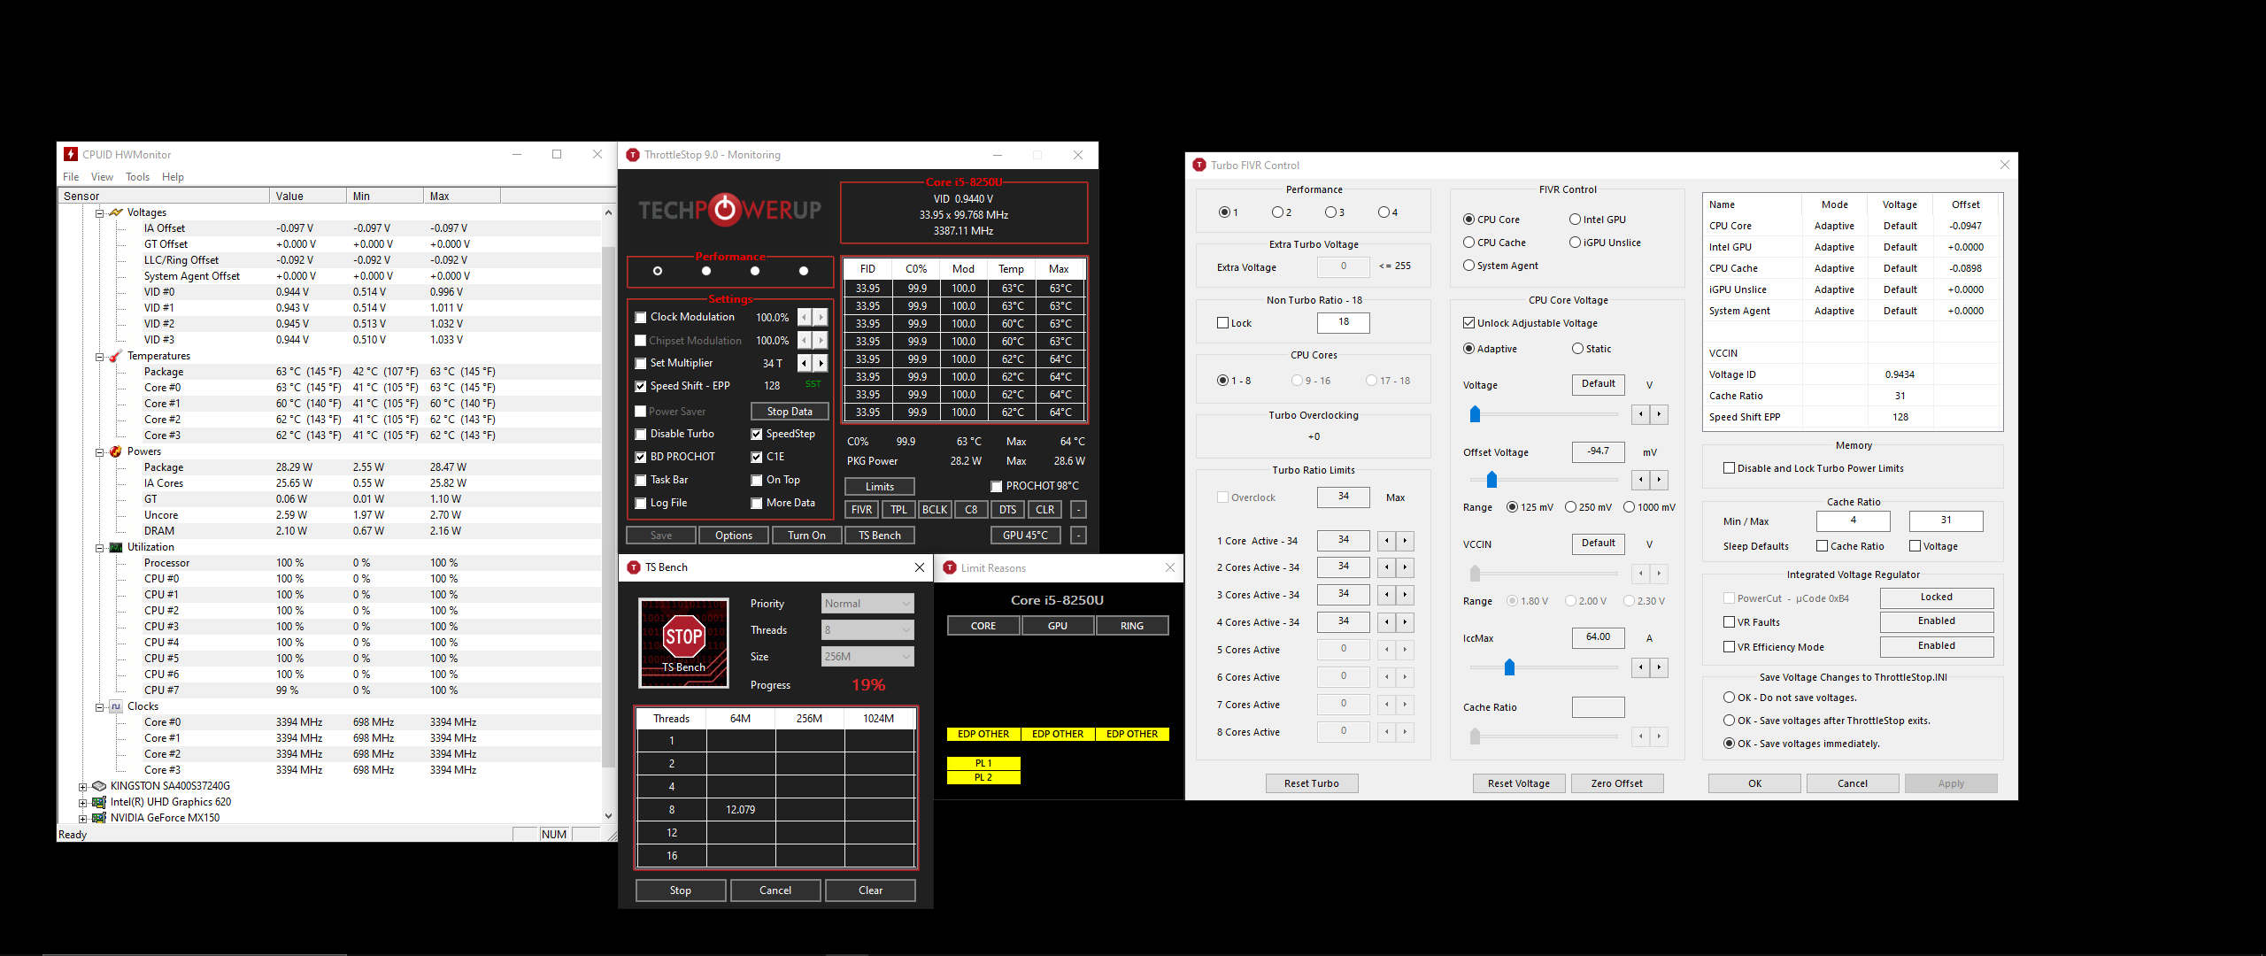Toggle the Speed Shift - EPP checkbox
This screenshot has width=2266, height=956.
(x=641, y=386)
